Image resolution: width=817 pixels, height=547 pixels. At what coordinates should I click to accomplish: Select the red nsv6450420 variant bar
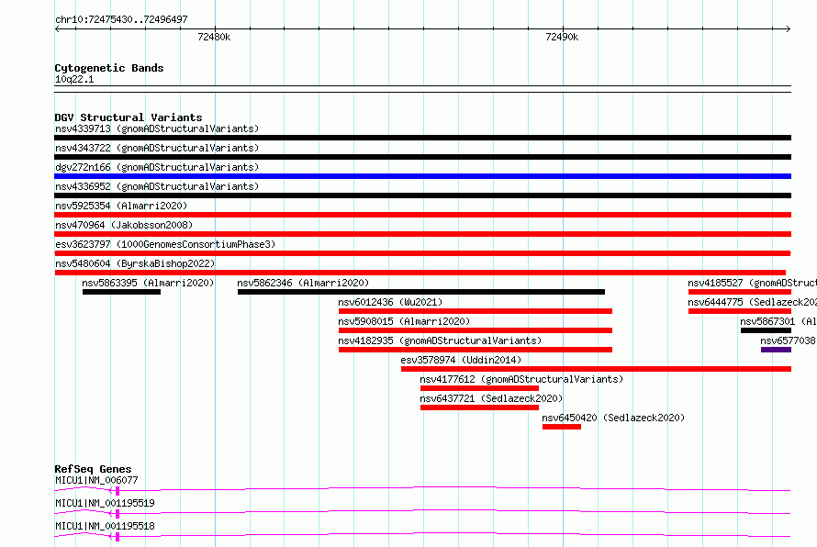(562, 427)
